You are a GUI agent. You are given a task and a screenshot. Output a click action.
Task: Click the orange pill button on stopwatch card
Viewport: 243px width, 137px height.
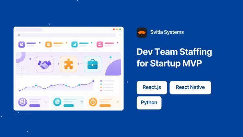tap(105, 106)
